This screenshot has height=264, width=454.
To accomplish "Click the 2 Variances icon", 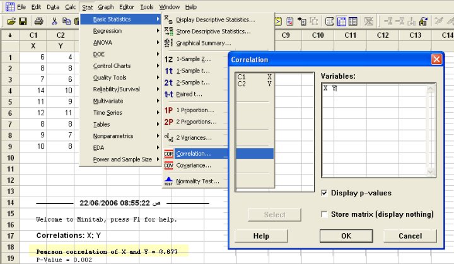I will point(168,137).
